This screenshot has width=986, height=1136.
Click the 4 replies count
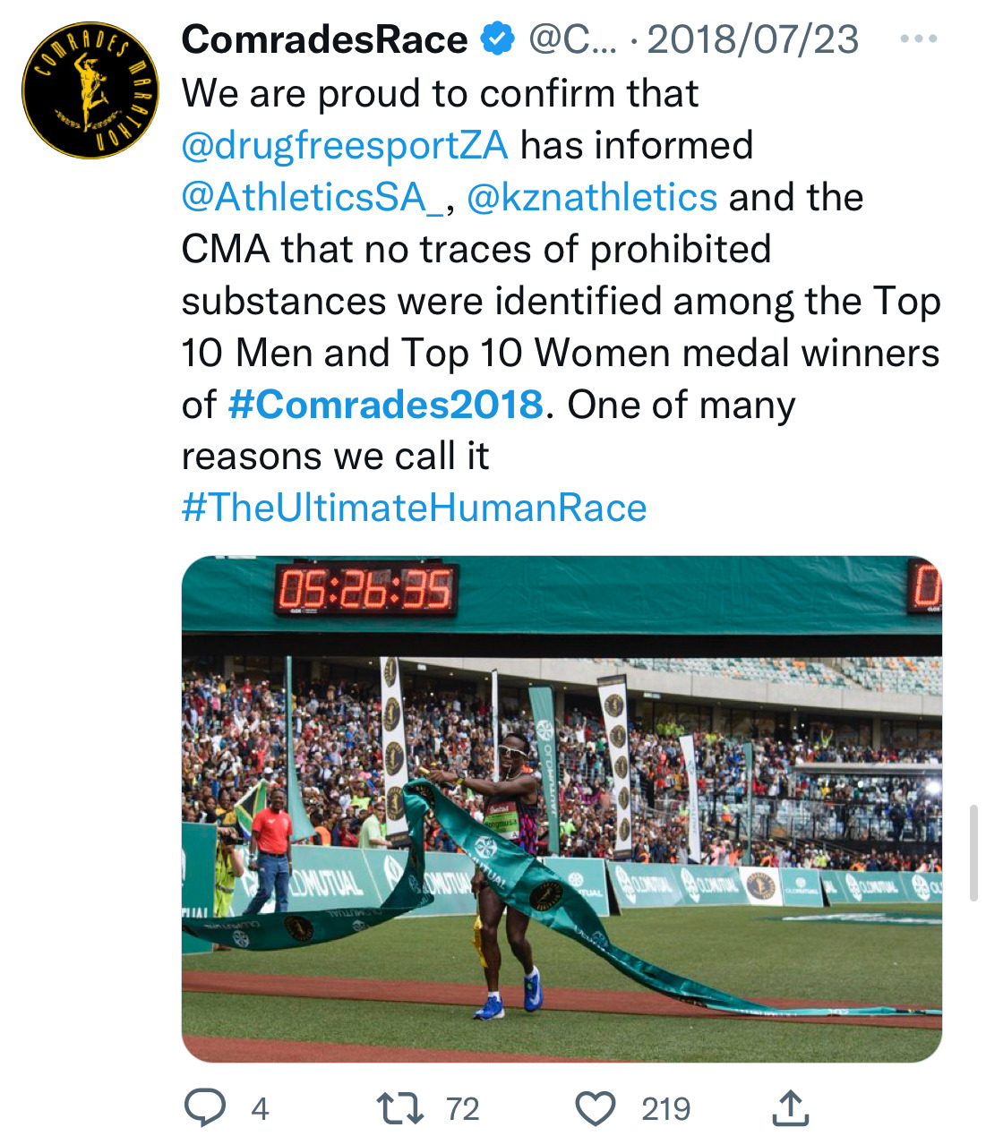260,1109
